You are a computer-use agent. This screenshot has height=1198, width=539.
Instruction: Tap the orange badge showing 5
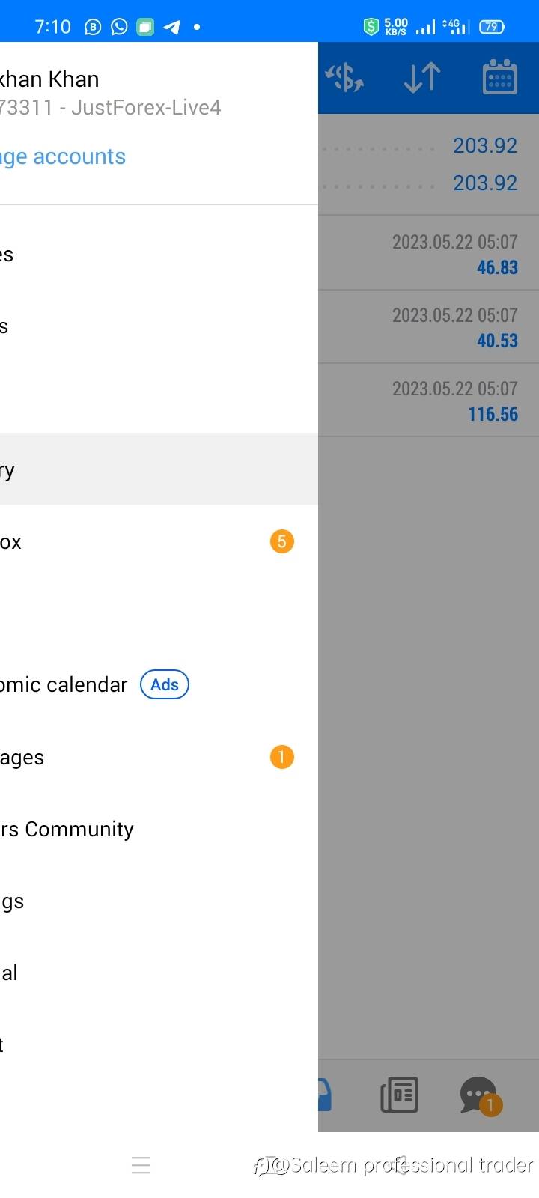281,541
